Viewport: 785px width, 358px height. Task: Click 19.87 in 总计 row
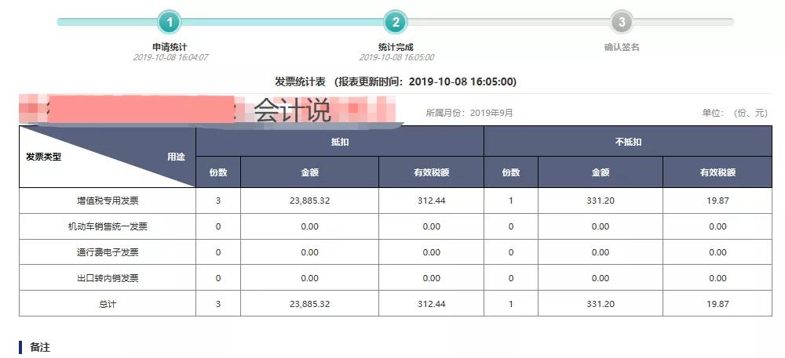(x=718, y=304)
